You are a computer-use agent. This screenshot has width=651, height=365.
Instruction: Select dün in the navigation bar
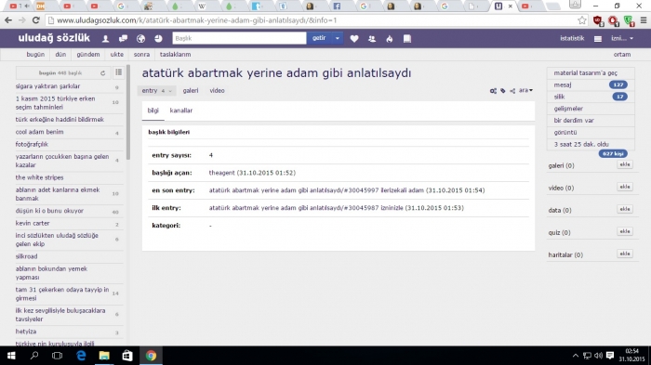(x=60, y=55)
